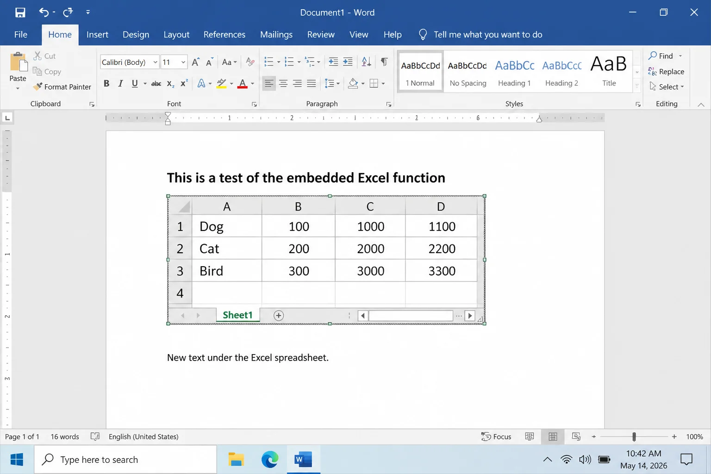Apply the yellow text highlight color

click(x=222, y=84)
